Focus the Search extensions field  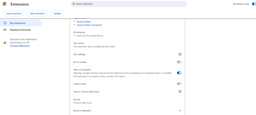[x=129, y=4]
